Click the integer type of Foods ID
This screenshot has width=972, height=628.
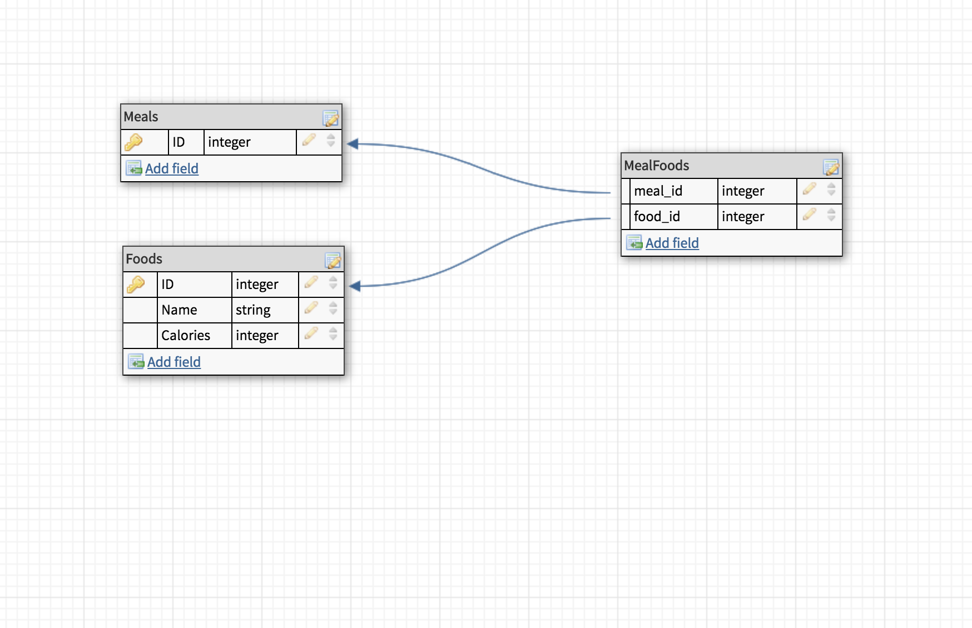coord(257,285)
